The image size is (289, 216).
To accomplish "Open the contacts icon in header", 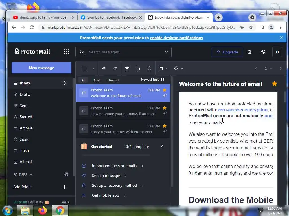I will coord(249,52).
